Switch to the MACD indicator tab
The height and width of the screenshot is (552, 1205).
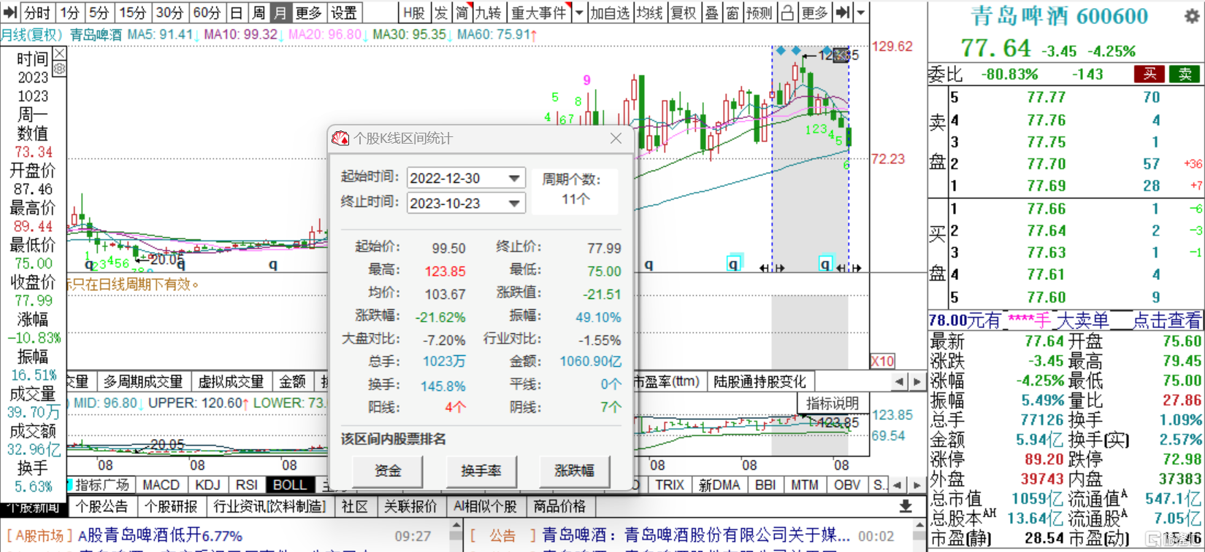tap(161, 485)
